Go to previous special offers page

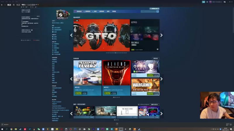(71, 79)
